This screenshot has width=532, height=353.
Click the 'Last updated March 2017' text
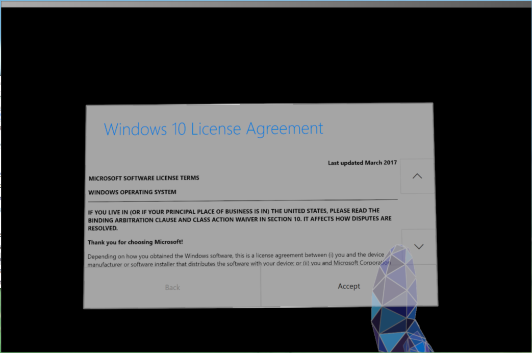[362, 163]
